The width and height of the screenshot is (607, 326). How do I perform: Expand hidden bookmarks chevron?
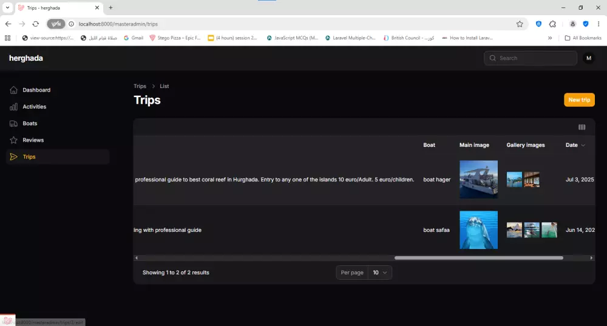[x=550, y=38]
